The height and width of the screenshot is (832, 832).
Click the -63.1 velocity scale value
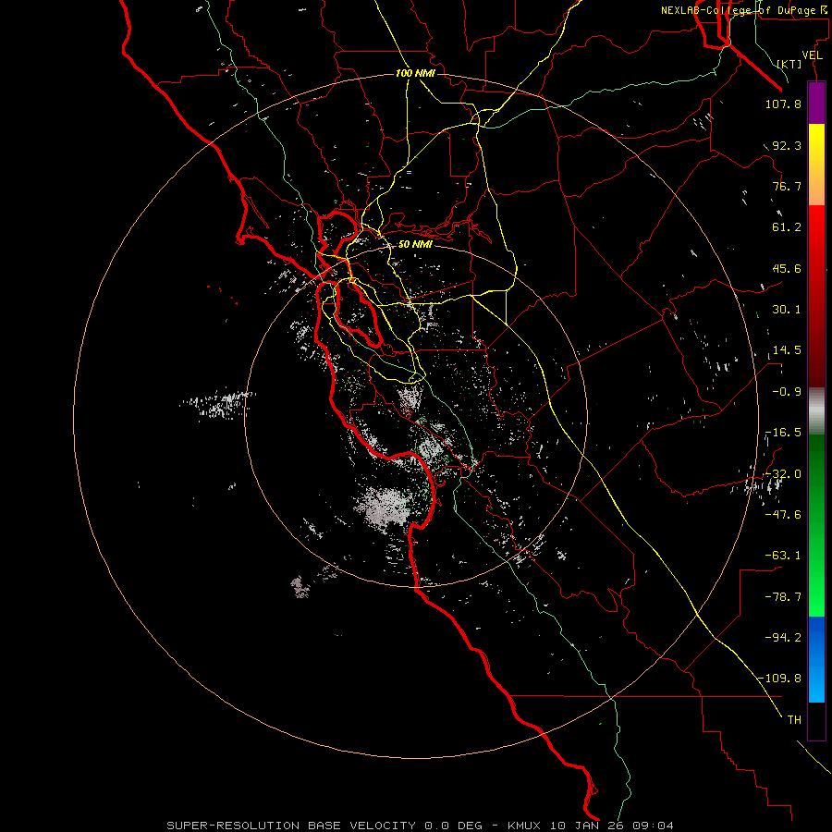point(783,556)
